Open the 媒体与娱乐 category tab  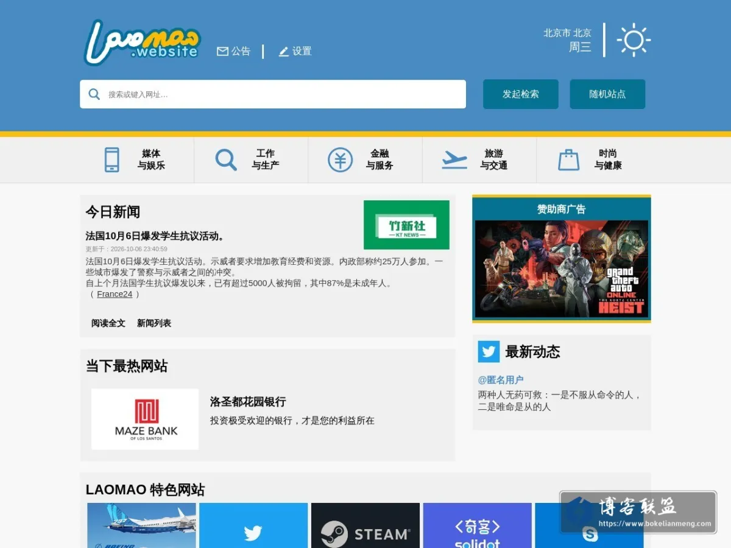(x=137, y=160)
